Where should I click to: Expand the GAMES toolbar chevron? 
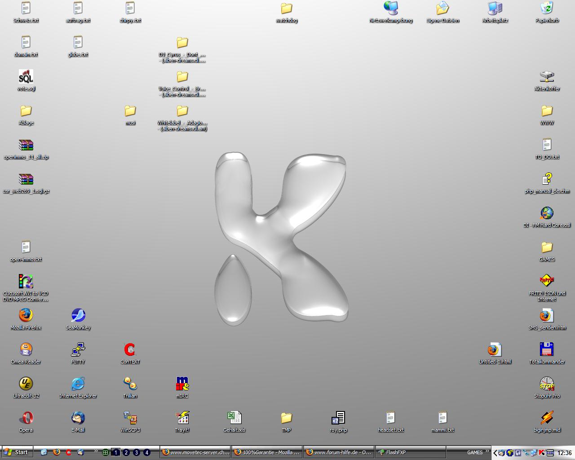pos(487,451)
